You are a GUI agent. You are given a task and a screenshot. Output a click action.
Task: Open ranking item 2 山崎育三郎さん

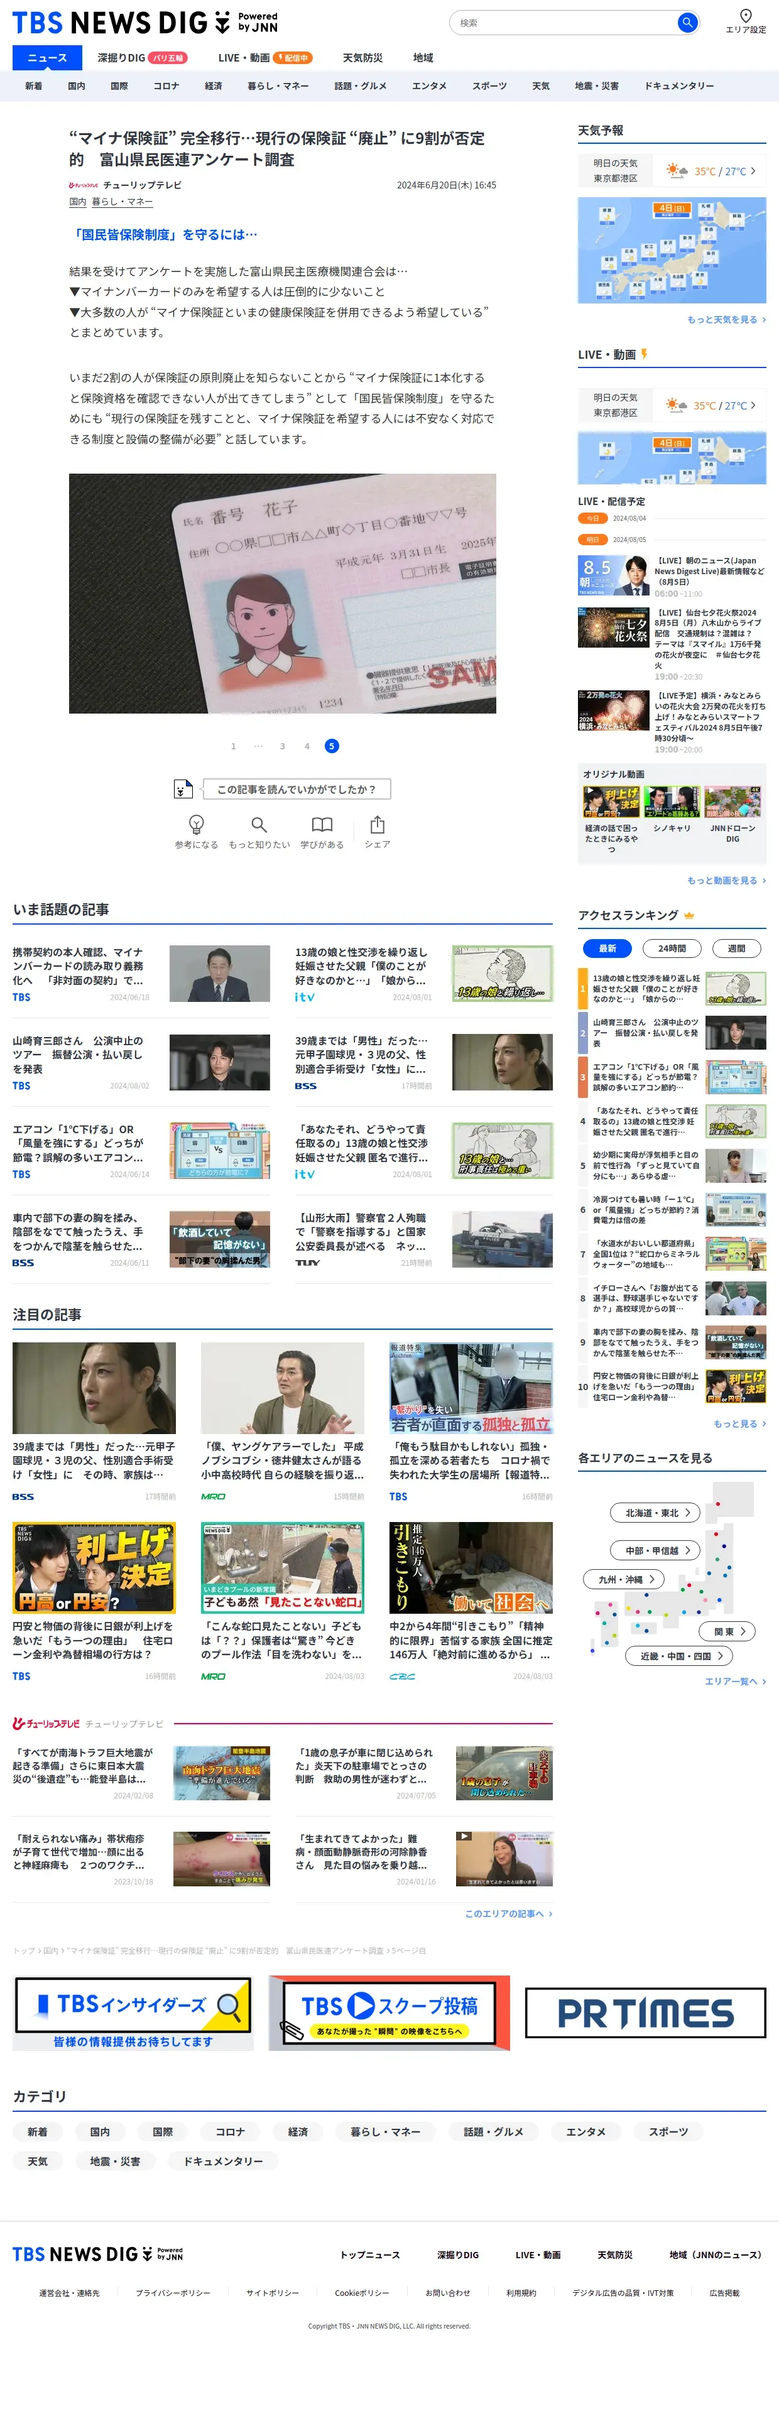click(x=671, y=1033)
